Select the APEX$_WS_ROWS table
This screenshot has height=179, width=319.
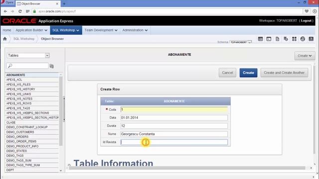pos(32,103)
